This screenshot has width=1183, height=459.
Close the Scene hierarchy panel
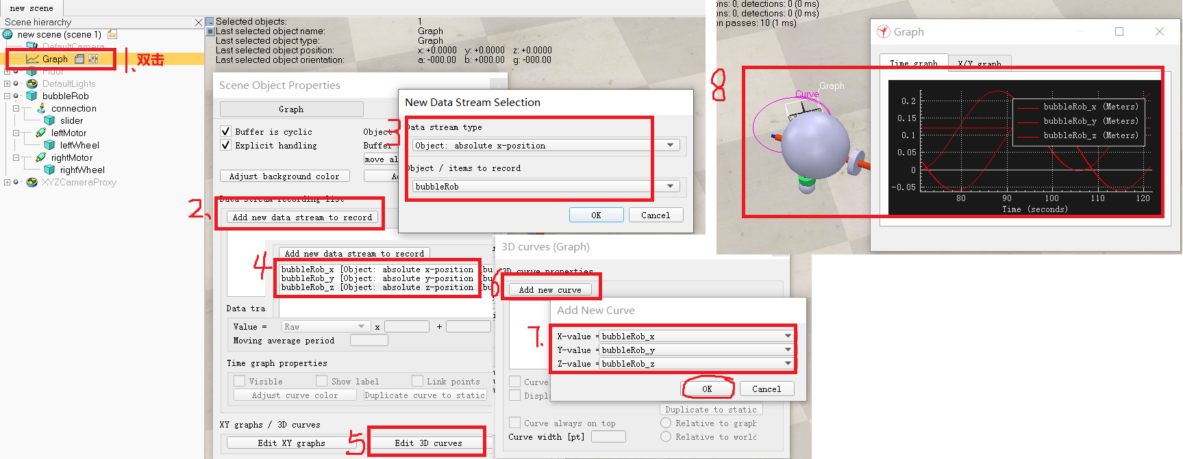[199, 23]
